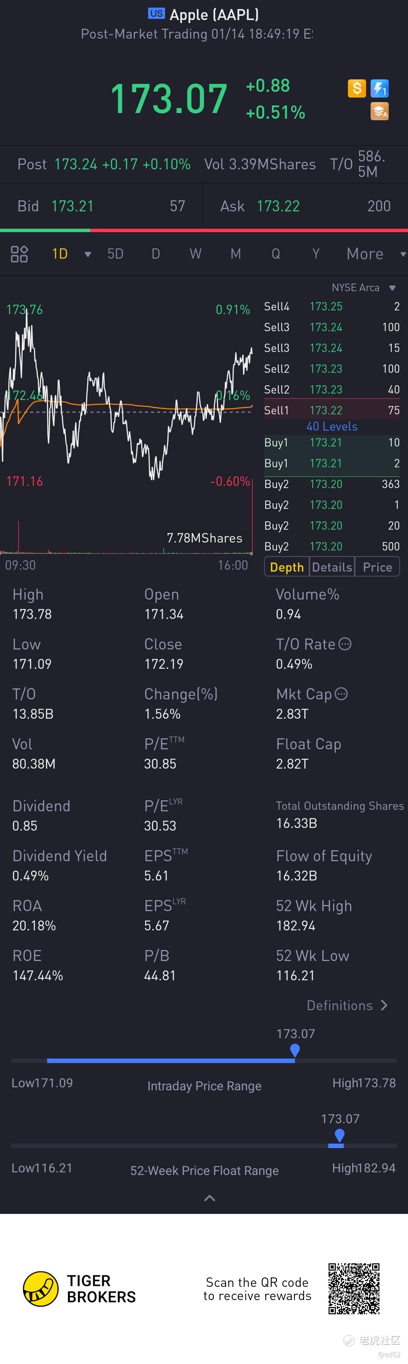Switch to the Price view toggle
This screenshot has width=408, height=1364.
coord(377,567)
